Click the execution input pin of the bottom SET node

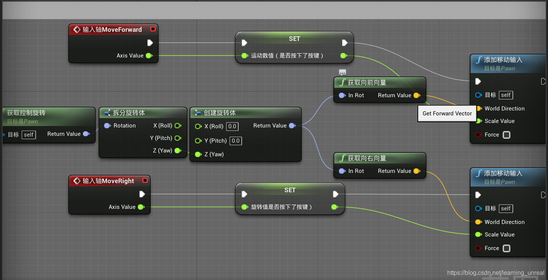(245, 194)
